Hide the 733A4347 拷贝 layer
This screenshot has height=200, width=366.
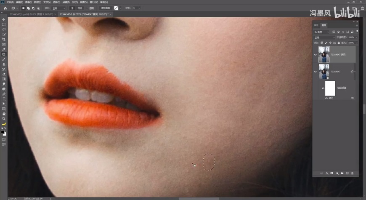tap(316, 55)
